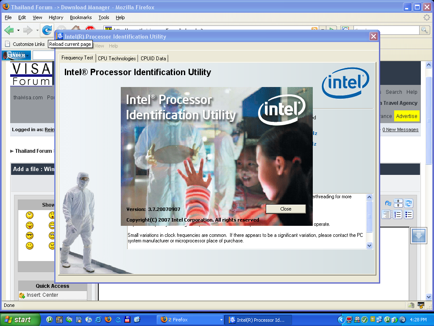Click the Intel utility title bar icon
Viewport: 434px width, 326px height.
point(60,37)
